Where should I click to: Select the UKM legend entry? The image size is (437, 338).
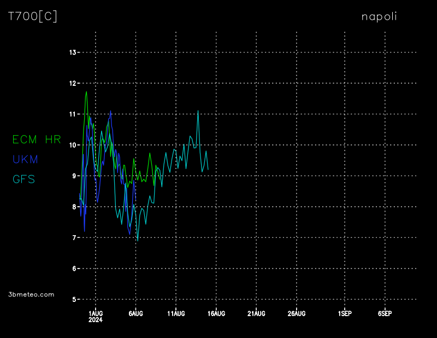[25, 159]
